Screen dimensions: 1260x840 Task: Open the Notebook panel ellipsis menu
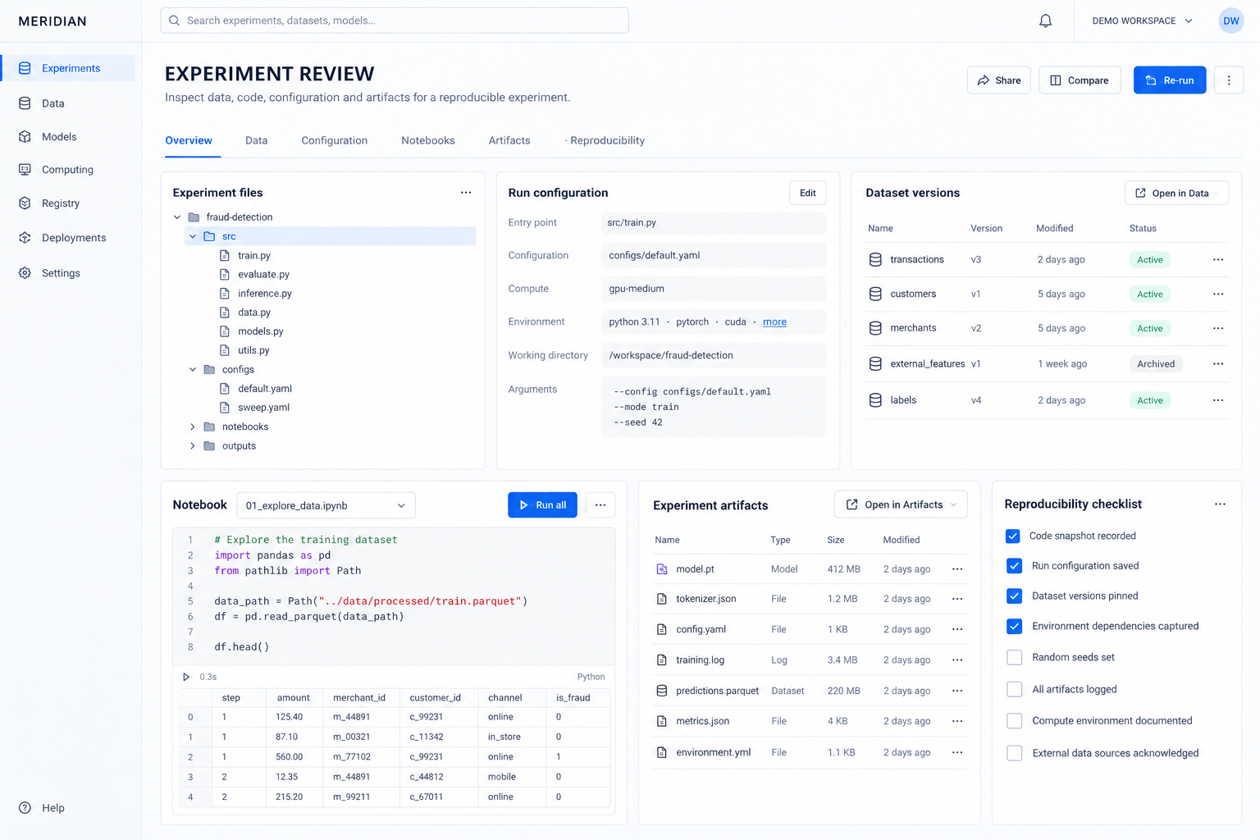coord(600,505)
